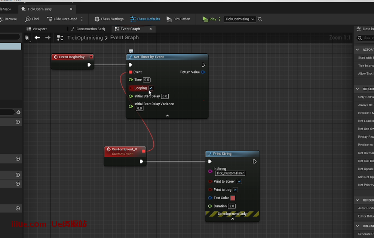374x238 pixels.
Task: Open the Text Color swatch
Action: 233,198
